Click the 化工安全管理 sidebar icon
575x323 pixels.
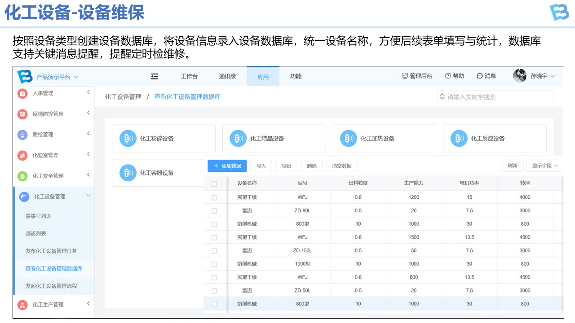click(x=22, y=176)
